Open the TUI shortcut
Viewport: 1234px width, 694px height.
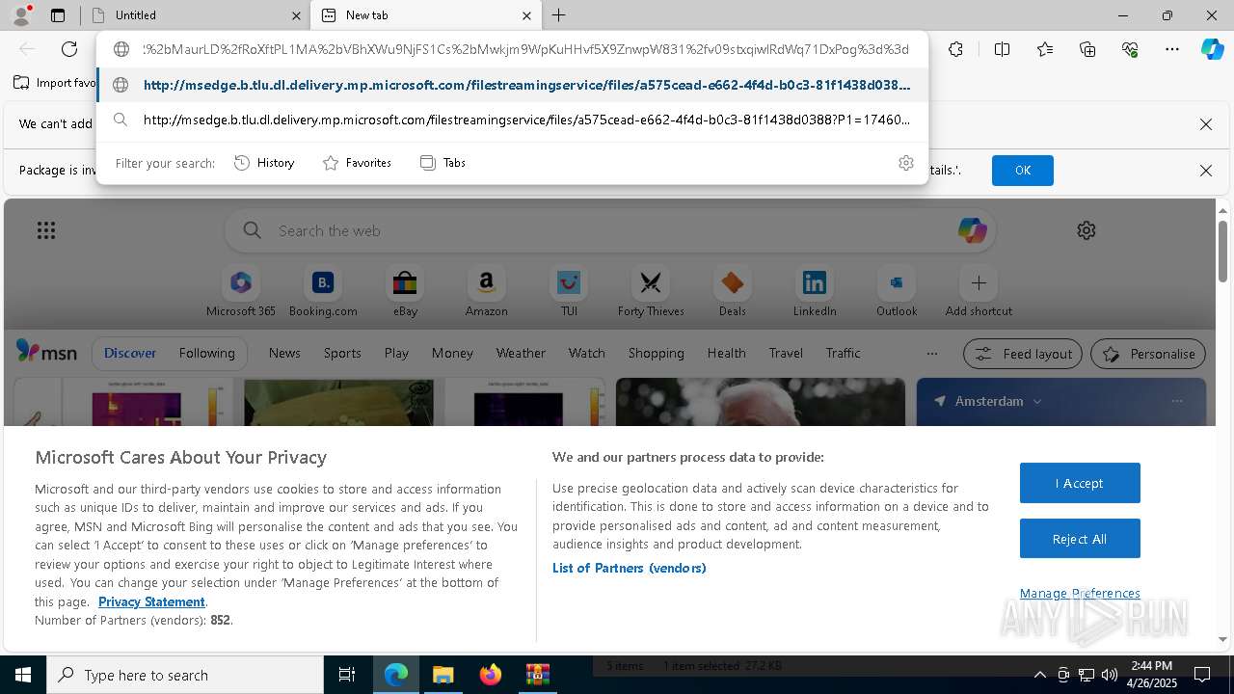click(569, 292)
